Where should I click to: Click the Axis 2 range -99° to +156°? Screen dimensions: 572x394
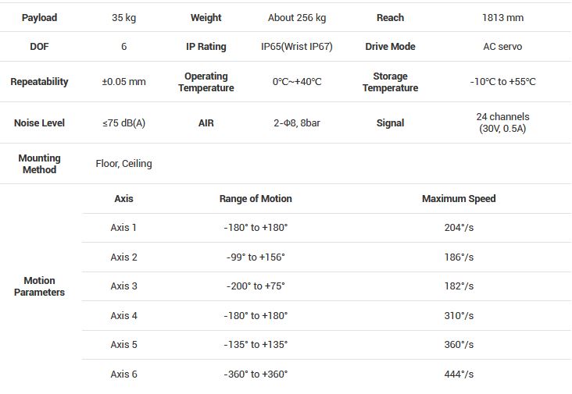[x=256, y=257]
